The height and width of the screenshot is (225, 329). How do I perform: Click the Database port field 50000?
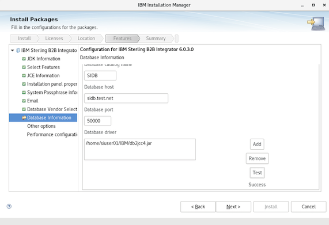[x=97, y=121]
